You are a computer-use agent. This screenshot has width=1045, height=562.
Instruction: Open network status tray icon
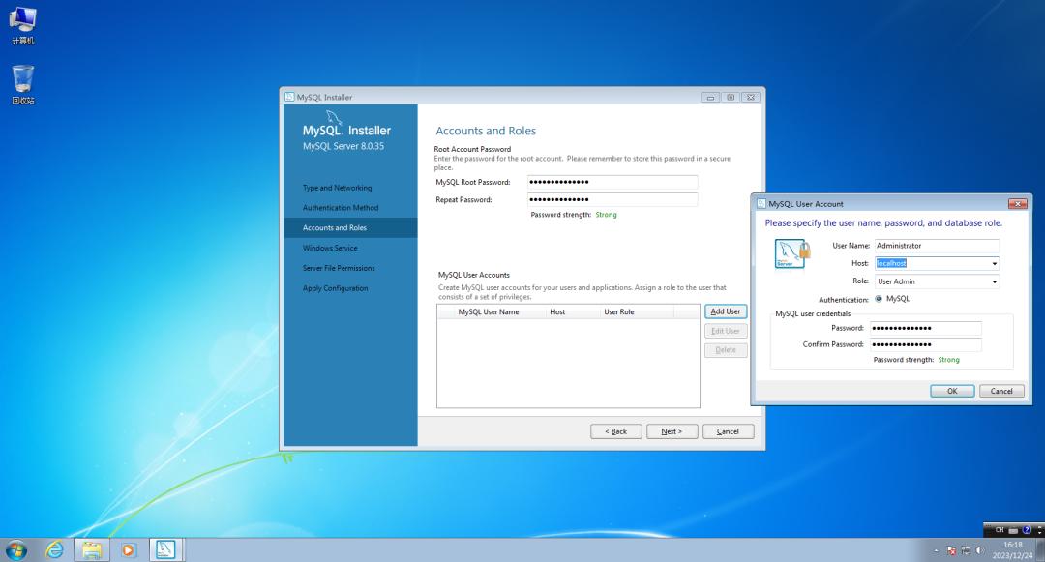tap(966, 550)
